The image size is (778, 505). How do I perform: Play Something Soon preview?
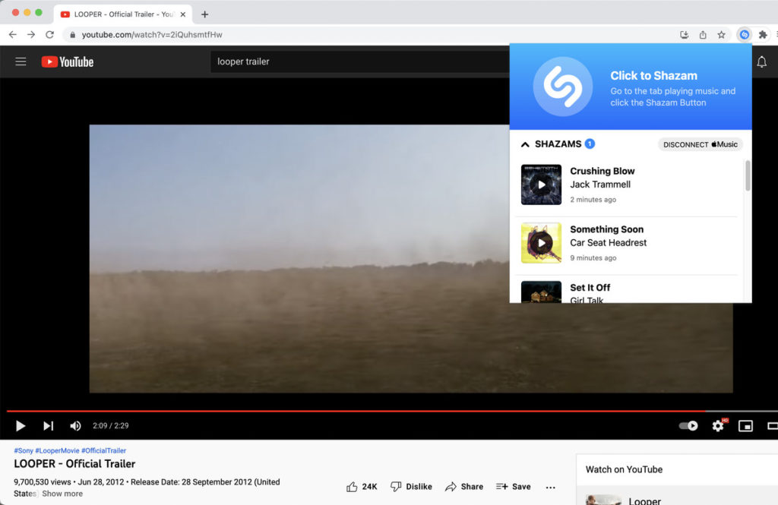[x=541, y=243]
